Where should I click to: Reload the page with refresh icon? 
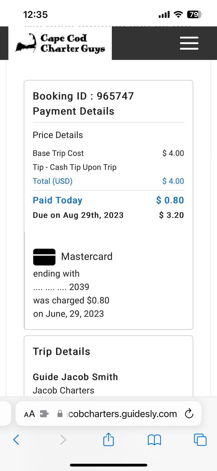pos(189,414)
